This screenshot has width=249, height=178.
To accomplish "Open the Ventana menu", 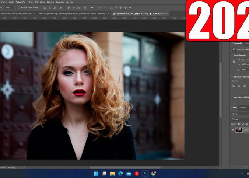I will tap(60, 2).
